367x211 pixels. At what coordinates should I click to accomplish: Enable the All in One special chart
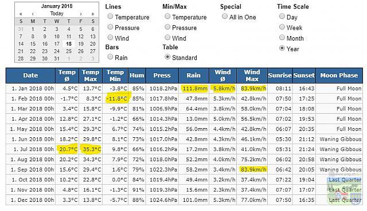[225, 17]
